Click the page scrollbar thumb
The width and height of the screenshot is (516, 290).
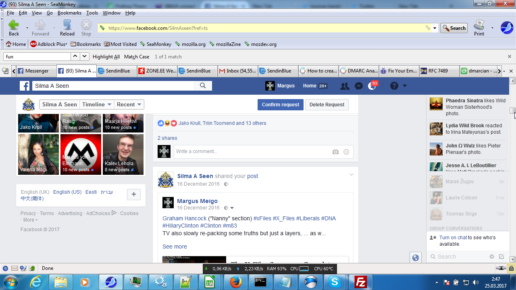(x=512, y=110)
